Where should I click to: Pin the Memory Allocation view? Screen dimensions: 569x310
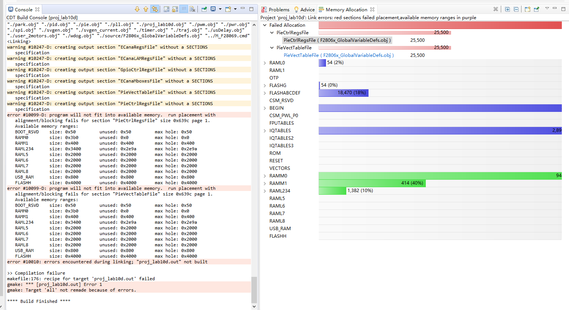(x=536, y=9)
